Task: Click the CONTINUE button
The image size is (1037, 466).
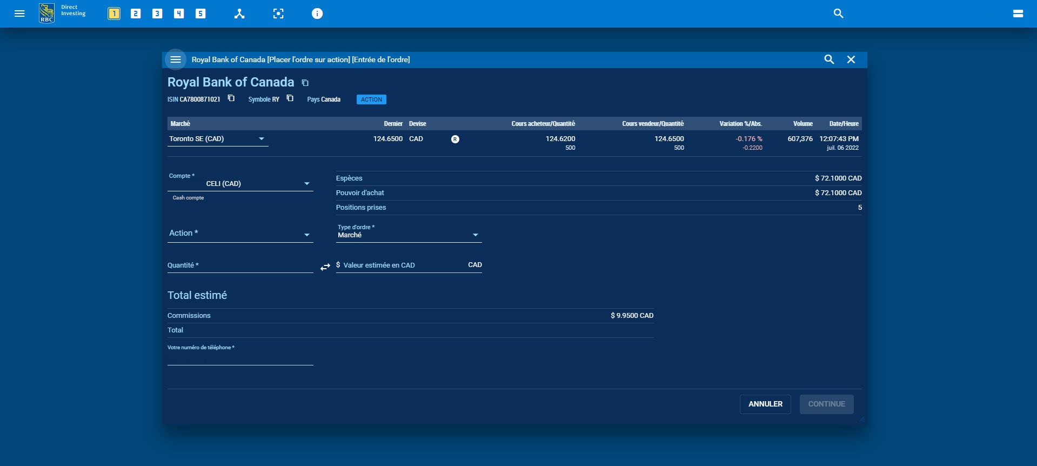Action: click(x=826, y=404)
